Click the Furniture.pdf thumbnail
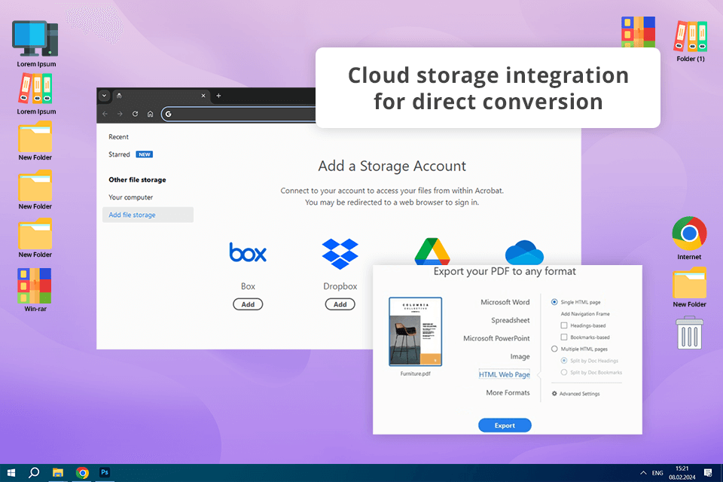The width and height of the screenshot is (723, 482). click(415, 331)
